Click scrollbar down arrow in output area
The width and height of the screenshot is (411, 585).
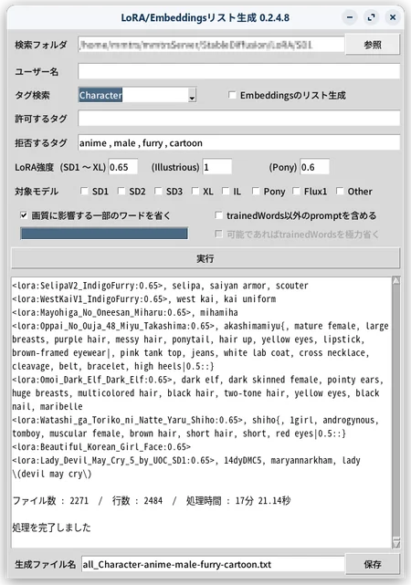pyautogui.click(x=396, y=543)
